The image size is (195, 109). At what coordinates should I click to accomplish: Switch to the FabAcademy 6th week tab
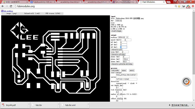[43, 2]
